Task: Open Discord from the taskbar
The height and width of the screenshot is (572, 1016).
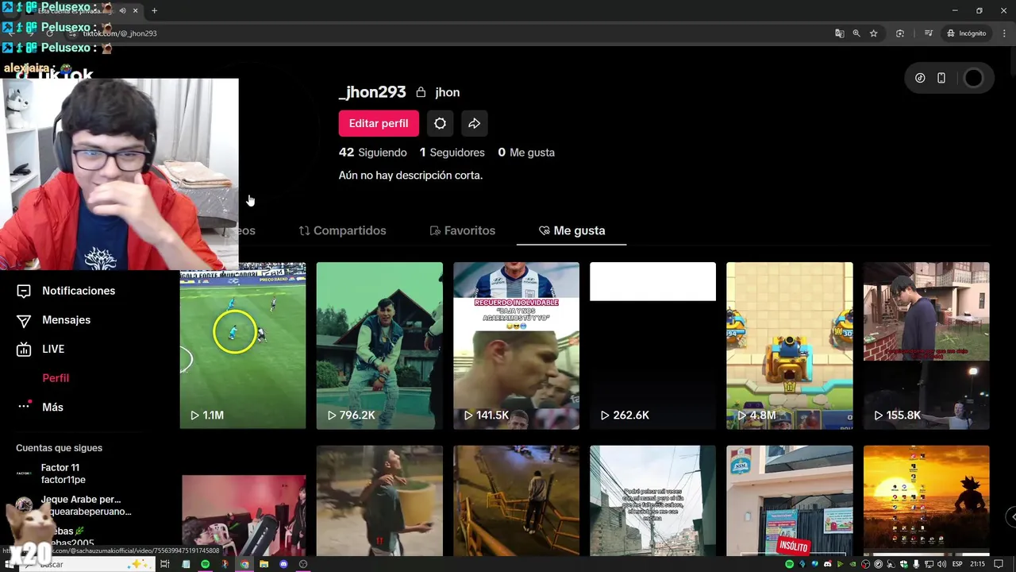Action: point(283,564)
